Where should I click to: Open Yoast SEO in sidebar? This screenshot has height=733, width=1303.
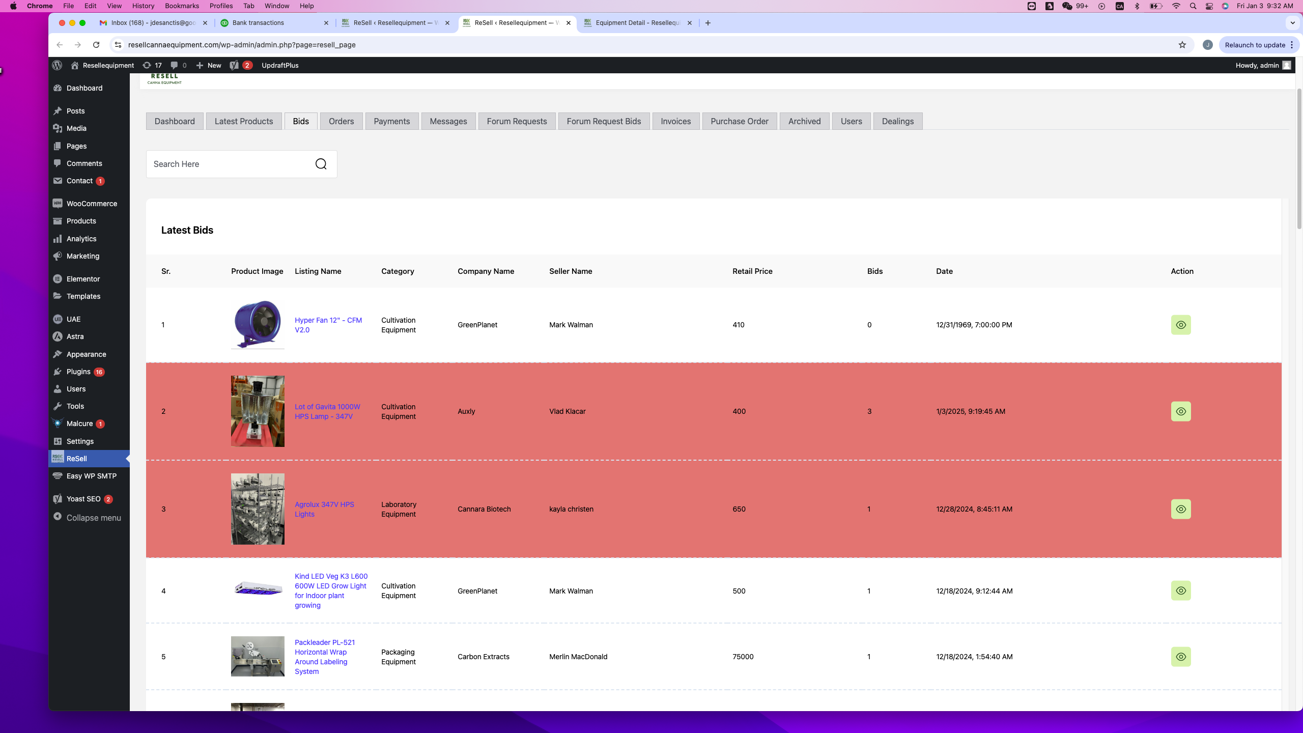pyautogui.click(x=89, y=499)
